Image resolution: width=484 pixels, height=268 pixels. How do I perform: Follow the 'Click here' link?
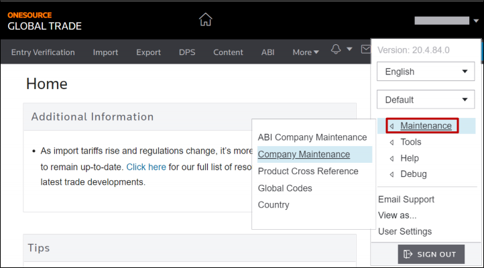pos(146,167)
